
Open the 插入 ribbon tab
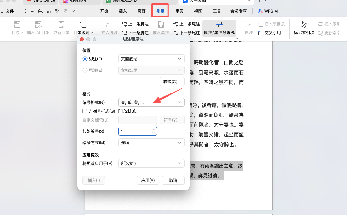click(122, 11)
